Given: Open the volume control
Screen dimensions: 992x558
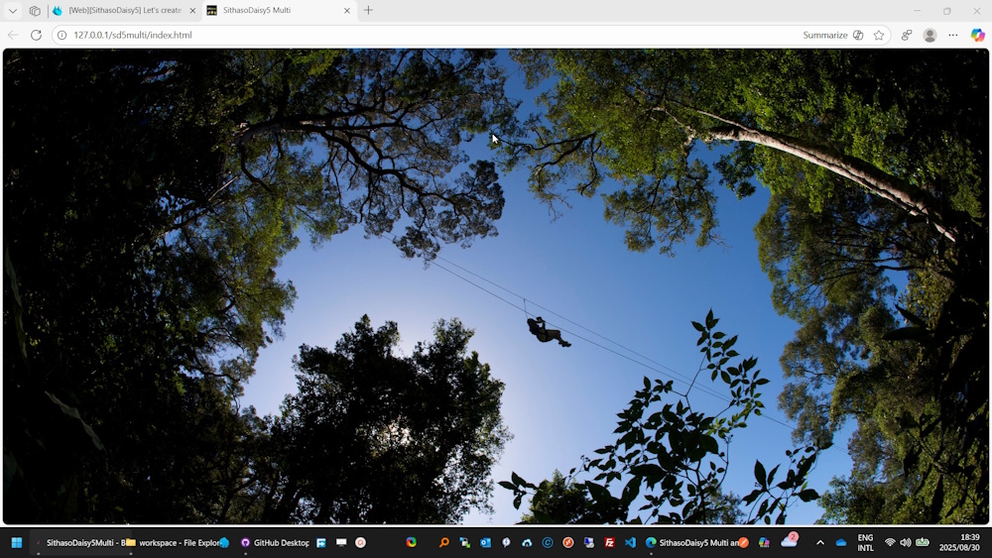Looking at the screenshot, I should click(x=906, y=542).
